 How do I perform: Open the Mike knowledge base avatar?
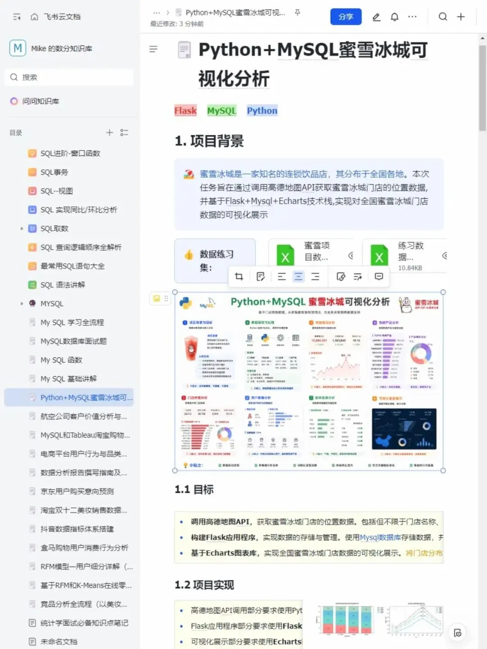tap(18, 48)
